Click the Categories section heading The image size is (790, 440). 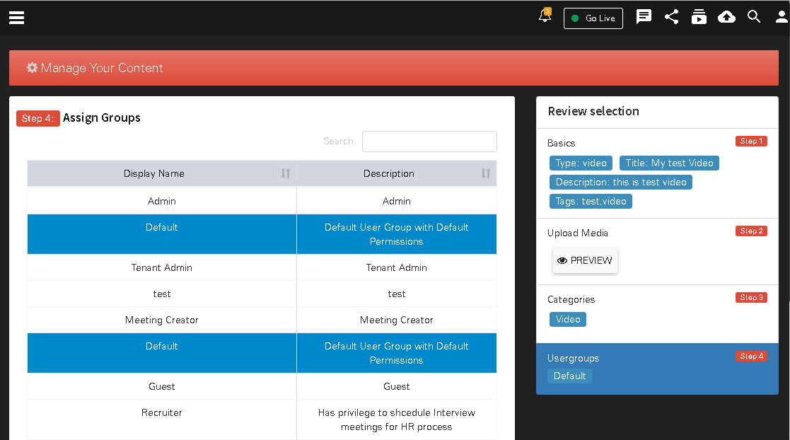point(571,299)
